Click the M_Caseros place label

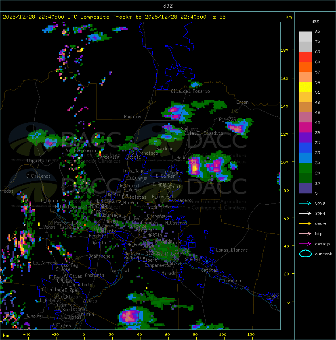point(176,223)
